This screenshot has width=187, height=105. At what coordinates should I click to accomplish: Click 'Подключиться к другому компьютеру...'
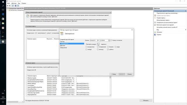tap(167, 13)
